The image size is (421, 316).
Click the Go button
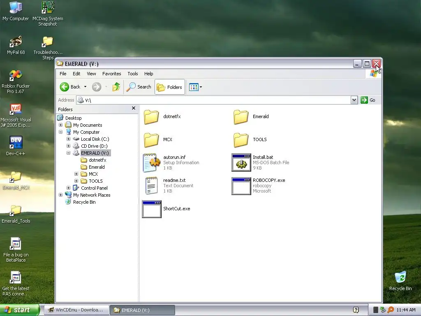pyautogui.click(x=368, y=100)
